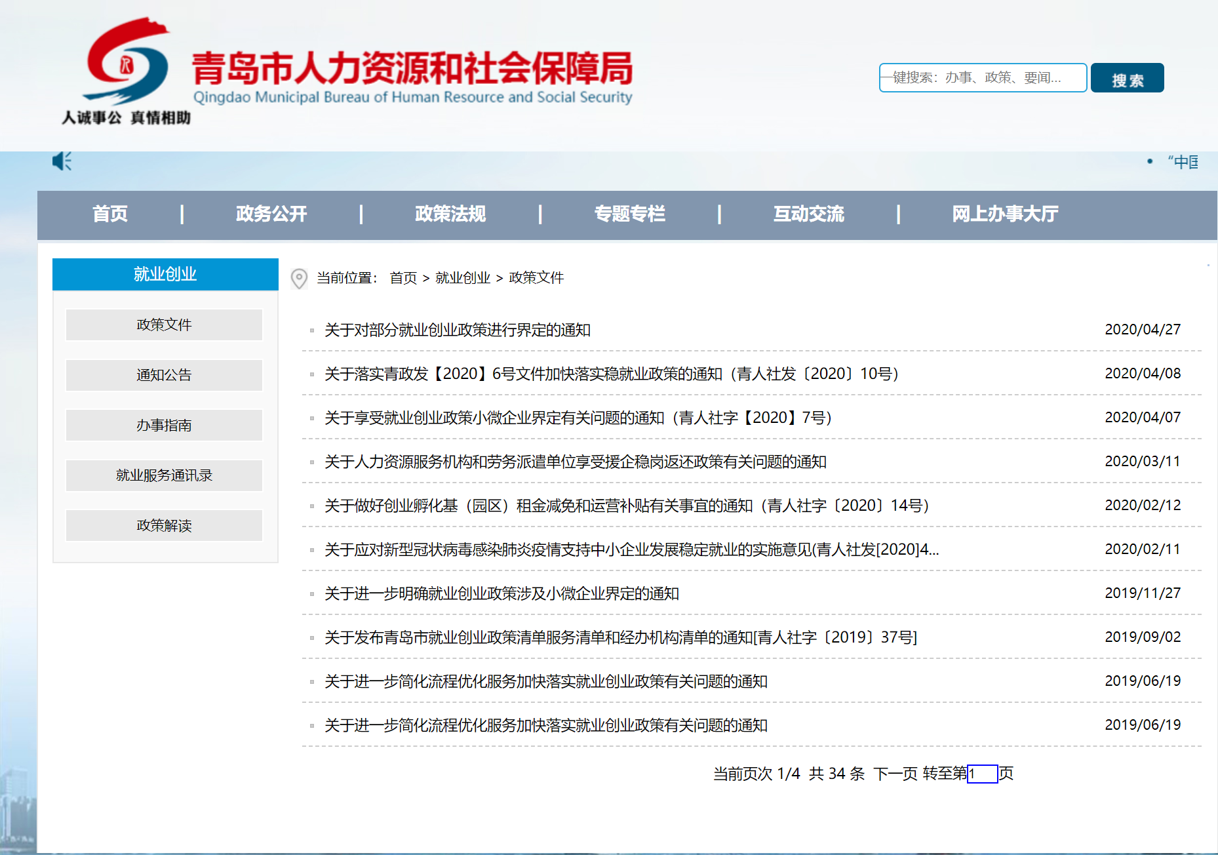Open notice 关于对部分就业创业政策进行界定的通知
This screenshot has width=1218, height=855.
pyautogui.click(x=458, y=330)
